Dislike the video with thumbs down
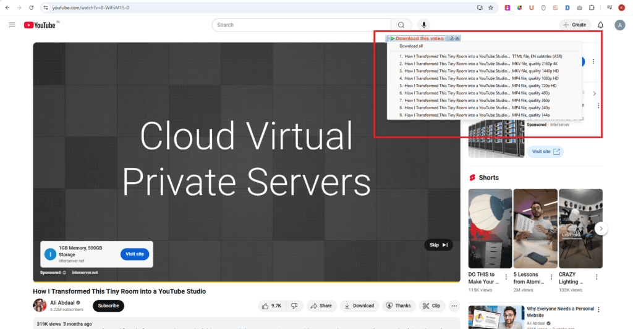633x329 pixels. point(294,306)
